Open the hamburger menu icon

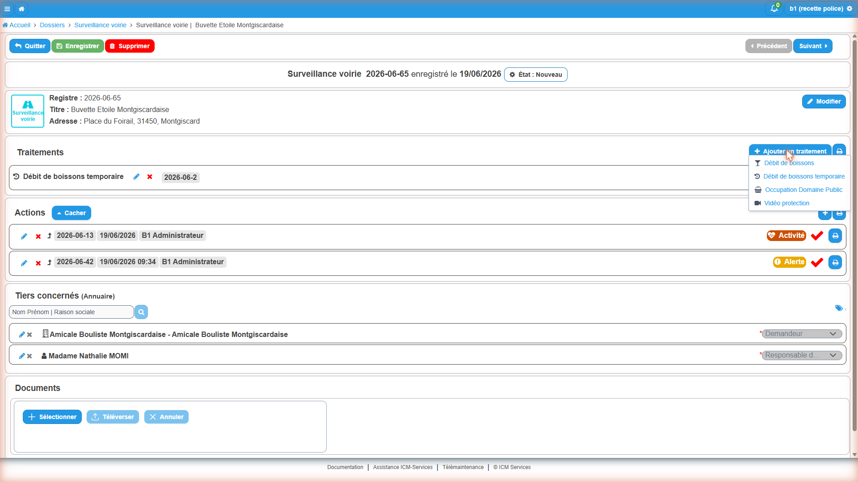click(7, 8)
